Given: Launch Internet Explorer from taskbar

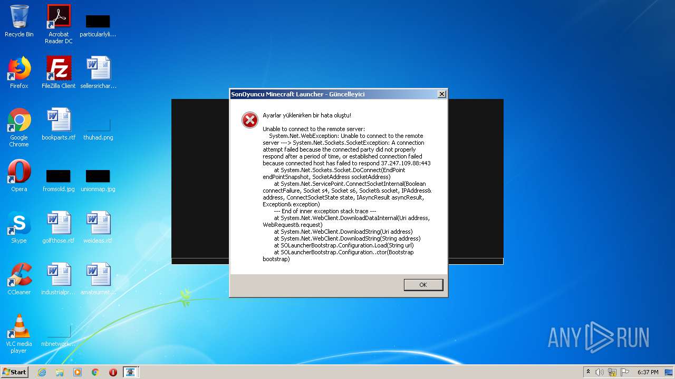Looking at the screenshot, I should tap(42, 372).
